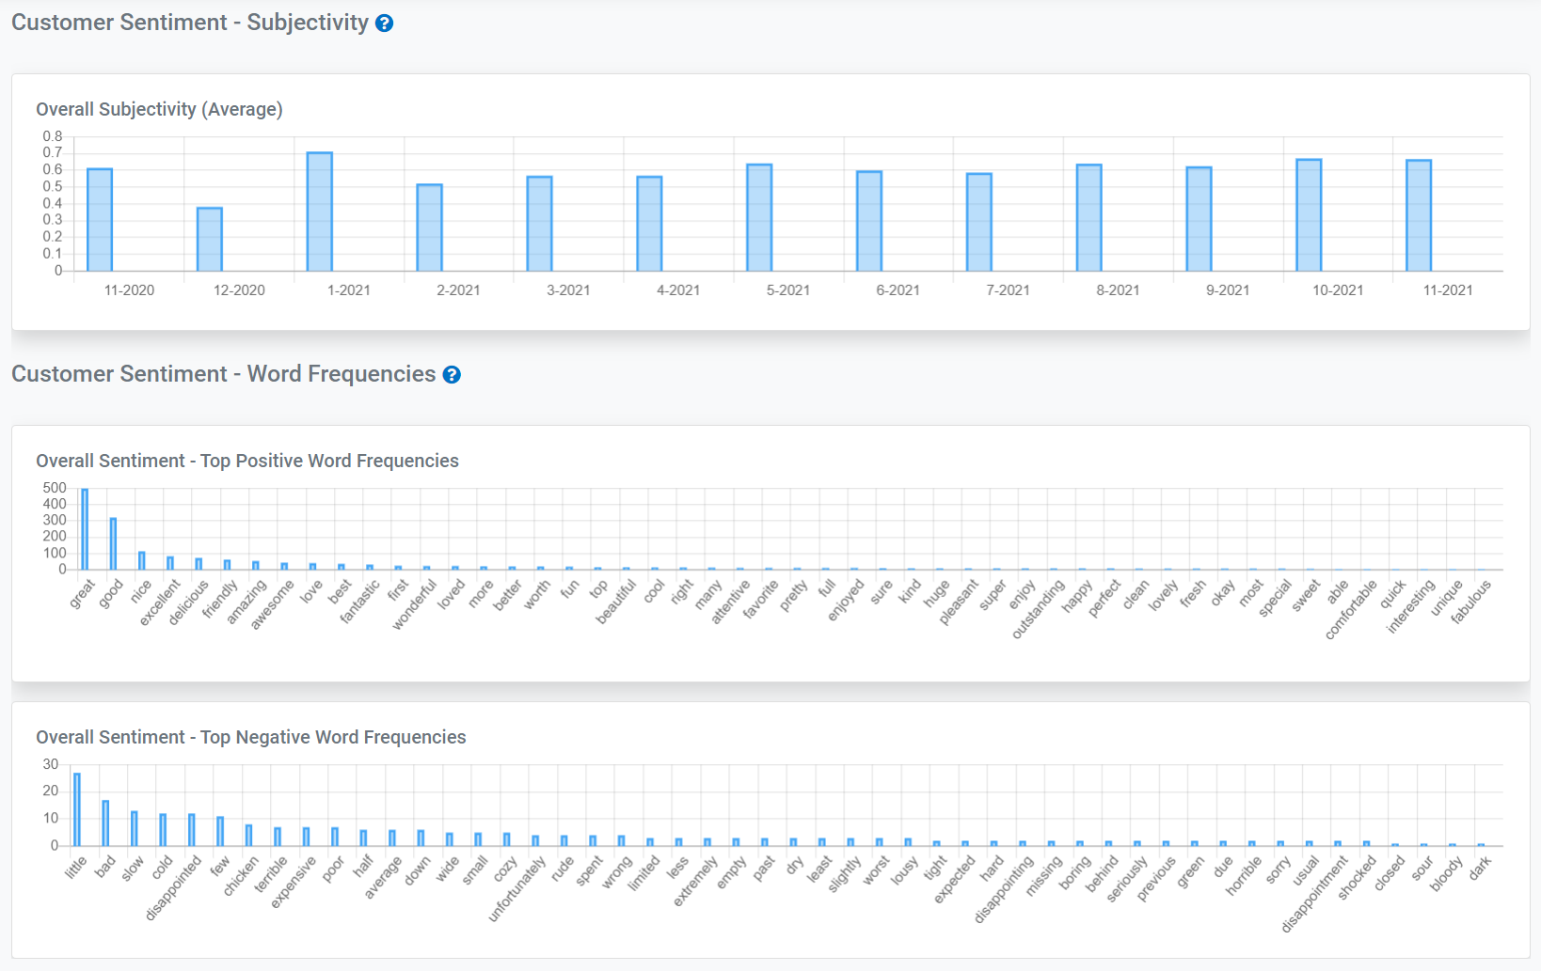Click the 'slow' negative word bar
The height and width of the screenshot is (971, 1541).
point(135,829)
